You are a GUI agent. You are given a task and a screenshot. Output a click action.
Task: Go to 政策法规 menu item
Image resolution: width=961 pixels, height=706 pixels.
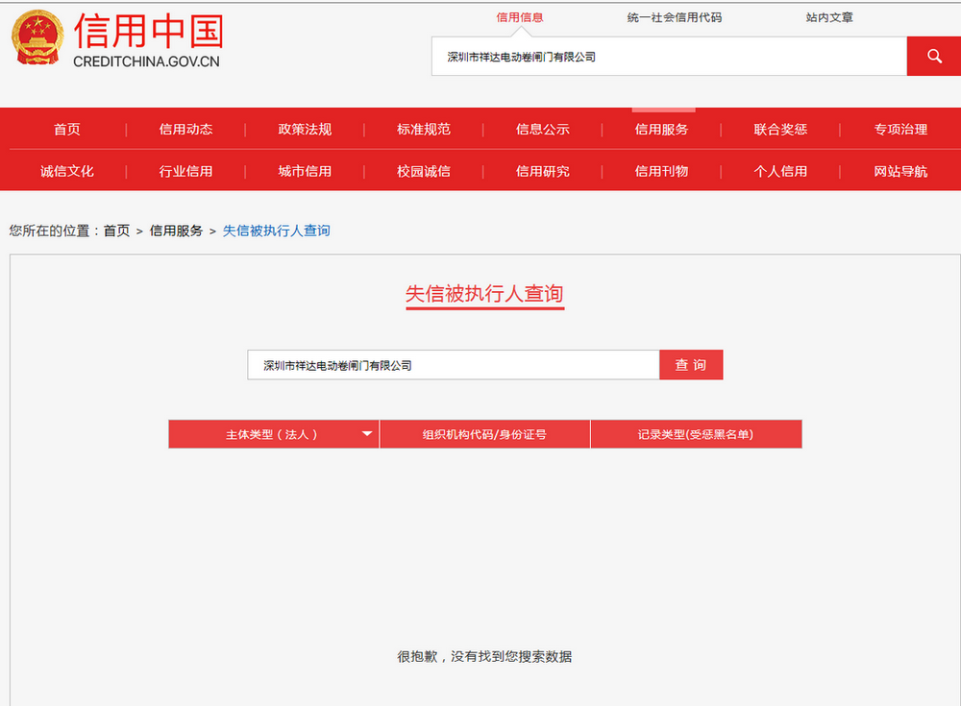click(x=305, y=130)
